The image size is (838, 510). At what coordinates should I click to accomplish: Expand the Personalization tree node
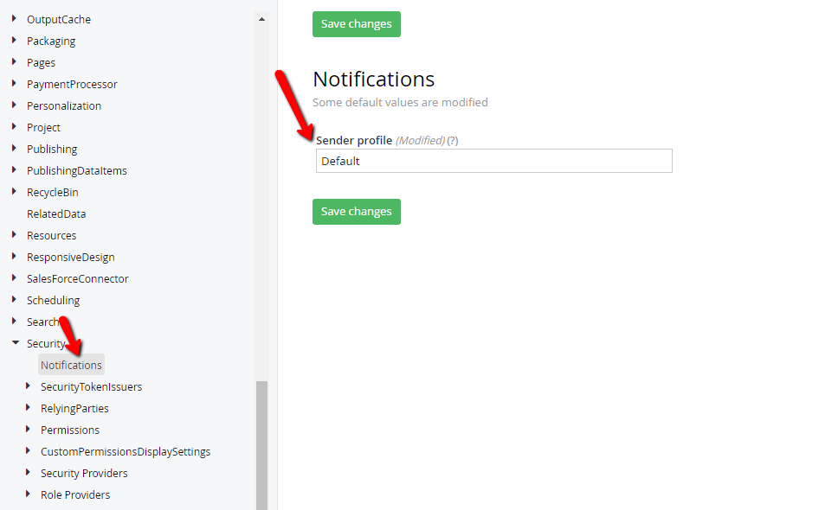point(14,105)
